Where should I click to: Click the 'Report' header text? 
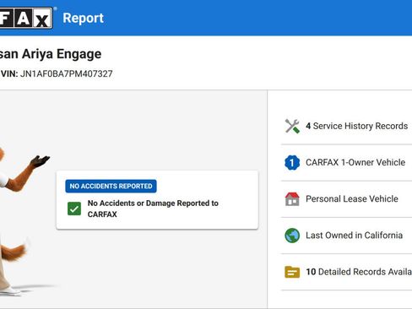click(x=84, y=19)
